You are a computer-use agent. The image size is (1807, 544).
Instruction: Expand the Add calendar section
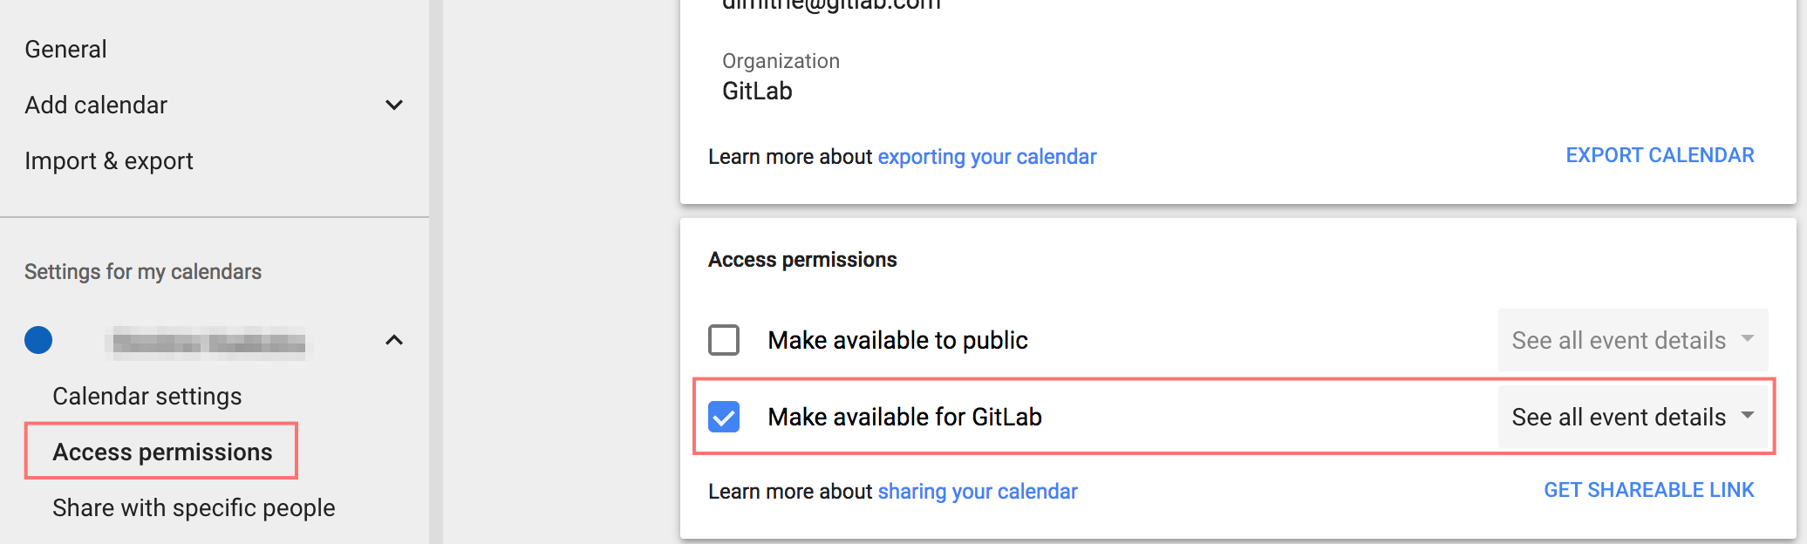click(395, 105)
